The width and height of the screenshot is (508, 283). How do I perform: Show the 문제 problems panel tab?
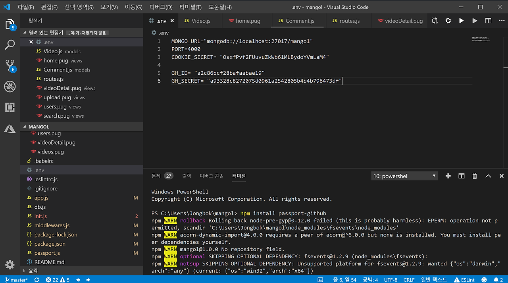tap(156, 176)
